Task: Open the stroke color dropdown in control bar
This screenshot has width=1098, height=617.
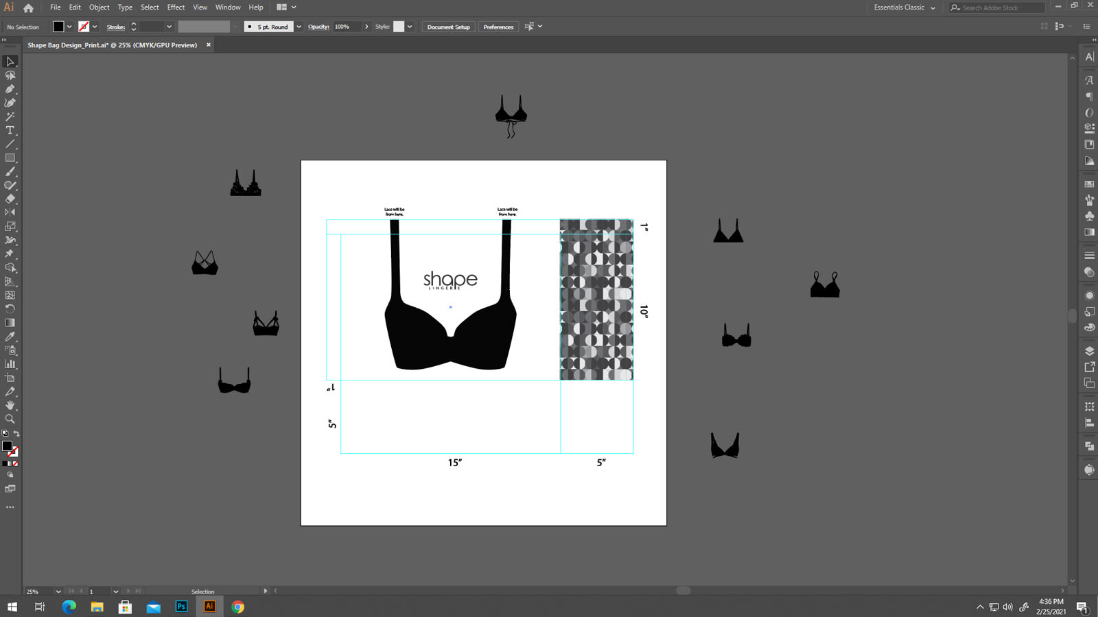Action: coord(95,27)
